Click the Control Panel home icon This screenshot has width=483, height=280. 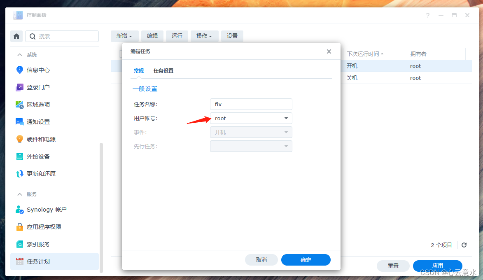[x=16, y=36]
